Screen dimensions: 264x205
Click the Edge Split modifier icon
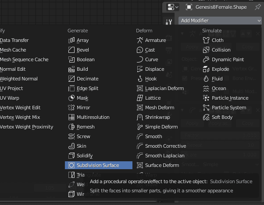71,88
